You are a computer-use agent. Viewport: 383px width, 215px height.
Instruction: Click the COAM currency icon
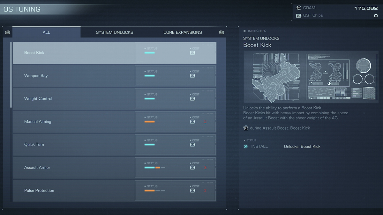(298, 8)
